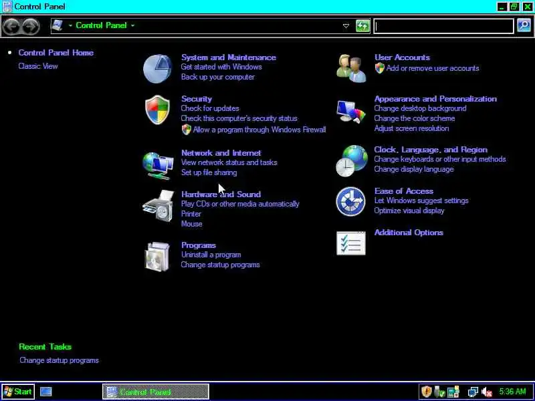Click Change display language
Screen dimensions: 535x401
414,170
